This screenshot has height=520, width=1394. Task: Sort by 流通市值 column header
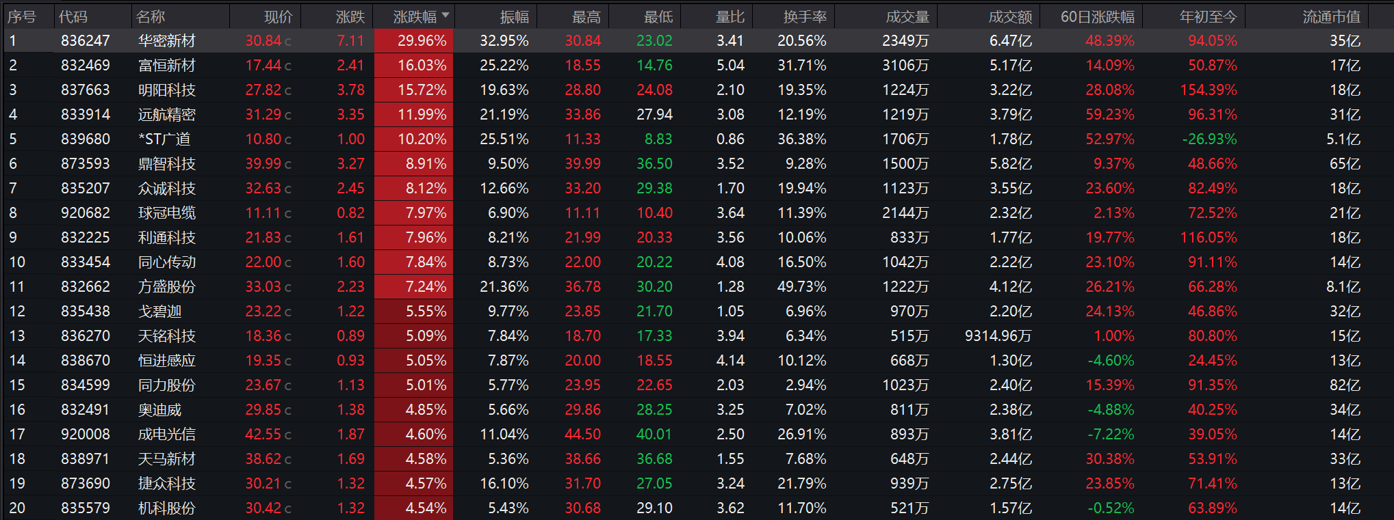[1332, 16]
